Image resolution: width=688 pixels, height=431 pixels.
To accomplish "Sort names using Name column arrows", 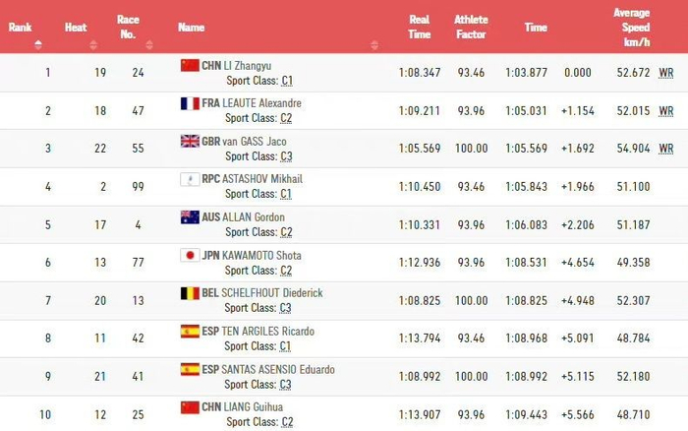I will (x=373, y=44).
